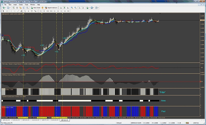Select the M1 timeframe button
The width and height of the screenshot is (206, 125).
tap(41, 11)
